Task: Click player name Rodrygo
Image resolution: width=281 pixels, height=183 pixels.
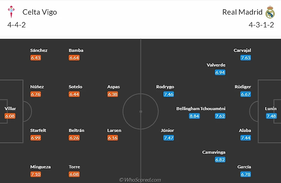Action: (165, 87)
